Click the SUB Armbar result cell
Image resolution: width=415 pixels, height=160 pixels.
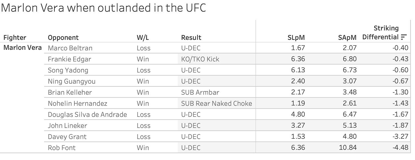(x=200, y=92)
